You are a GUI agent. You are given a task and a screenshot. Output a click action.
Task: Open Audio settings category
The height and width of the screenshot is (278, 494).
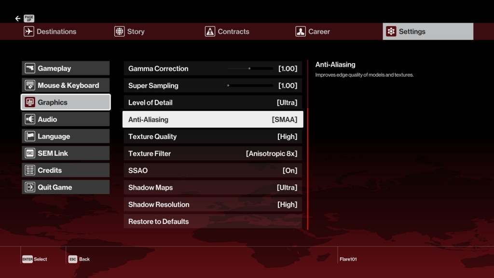tap(66, 119)
